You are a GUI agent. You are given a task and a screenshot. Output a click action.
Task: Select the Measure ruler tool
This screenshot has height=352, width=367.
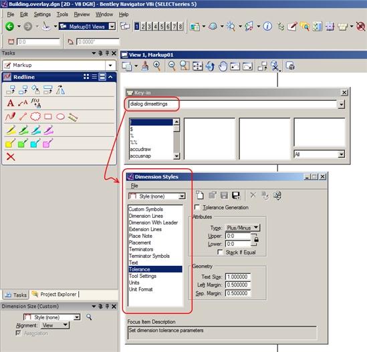73,117
